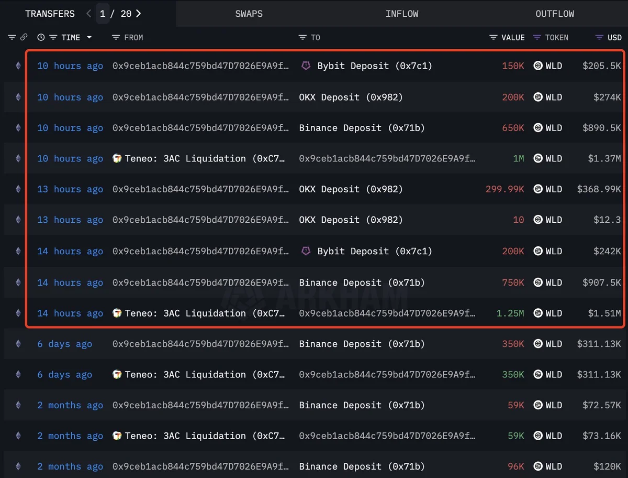Click the Ethereum icon on the first row
Viewport: 628px width, 478px height.
coord(18,66)
